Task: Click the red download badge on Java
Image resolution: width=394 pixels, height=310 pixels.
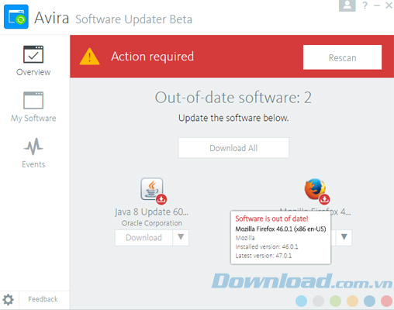Action: point(161,199)
